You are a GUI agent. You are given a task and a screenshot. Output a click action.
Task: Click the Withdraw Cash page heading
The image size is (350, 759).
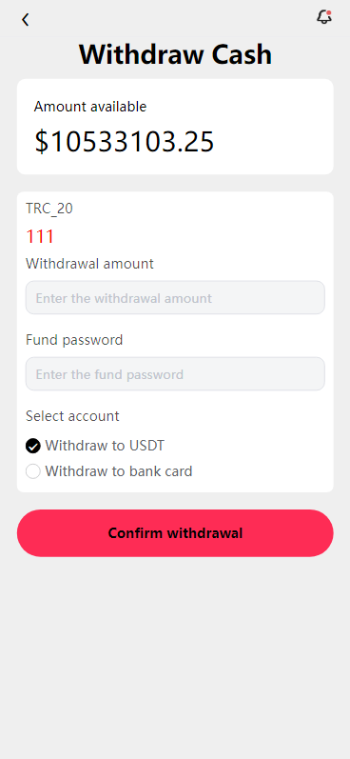[x=176, y=54]
